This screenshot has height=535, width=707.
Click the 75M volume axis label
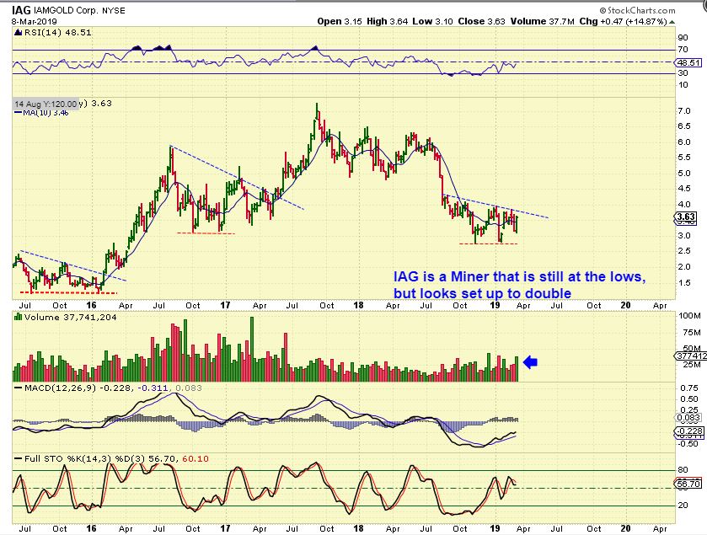point(692,333)
